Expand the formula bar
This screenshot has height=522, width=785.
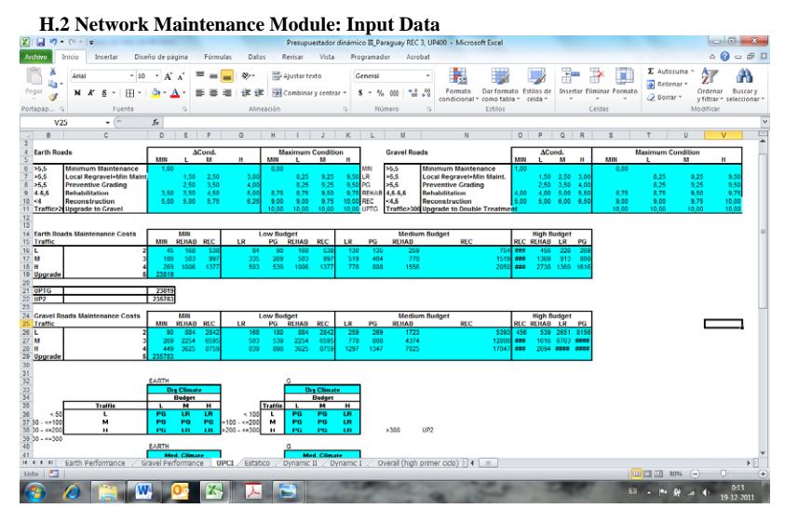765,122
